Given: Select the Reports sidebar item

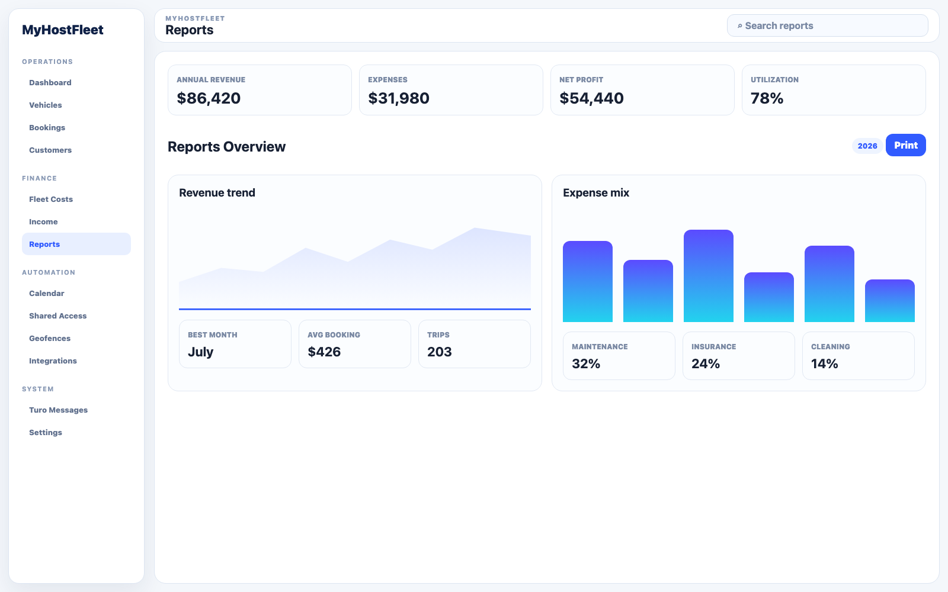Looking at the screenshot, I should (x=76, y=244).
